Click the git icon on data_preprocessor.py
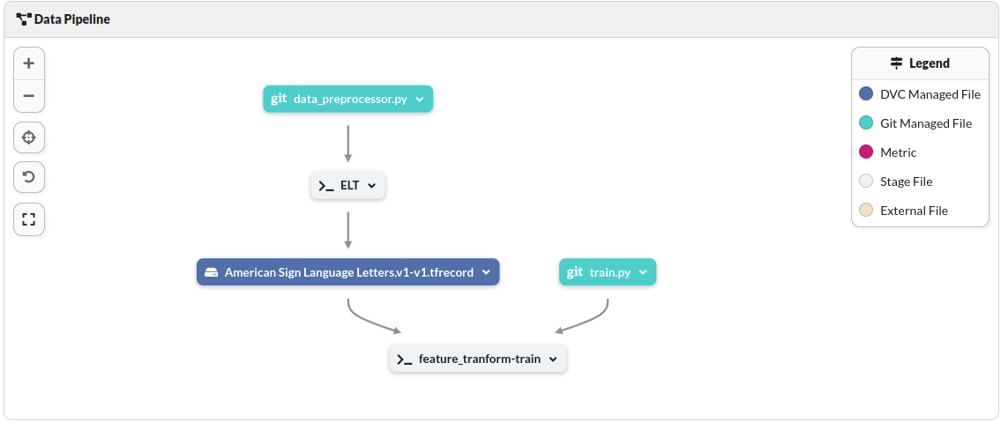 pos(279,99)
